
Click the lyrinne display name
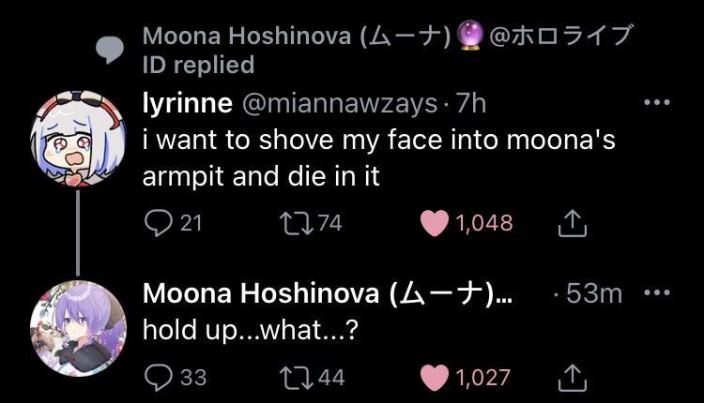tap(182, 100)
